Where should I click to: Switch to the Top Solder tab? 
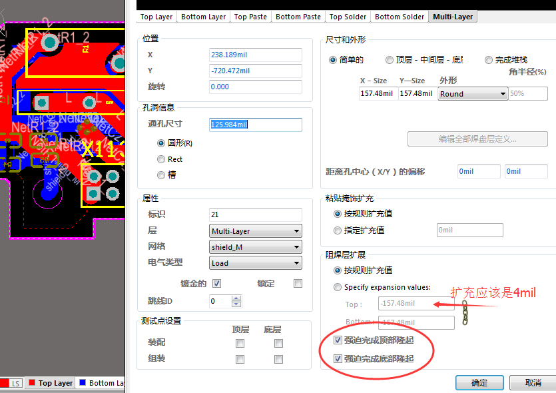[x=347, y=17]
